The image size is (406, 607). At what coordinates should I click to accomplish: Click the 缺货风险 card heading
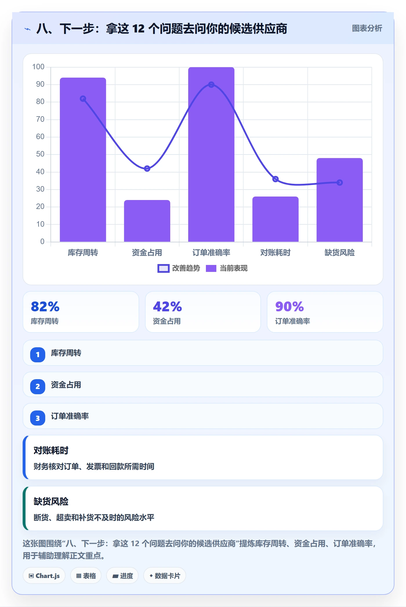[51, 501]
